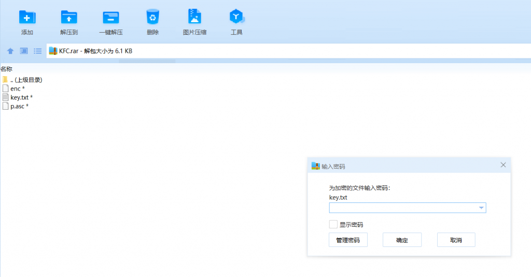
Task: Select the enc * file name
Action: pyautogui.click(x=18, y=89)
